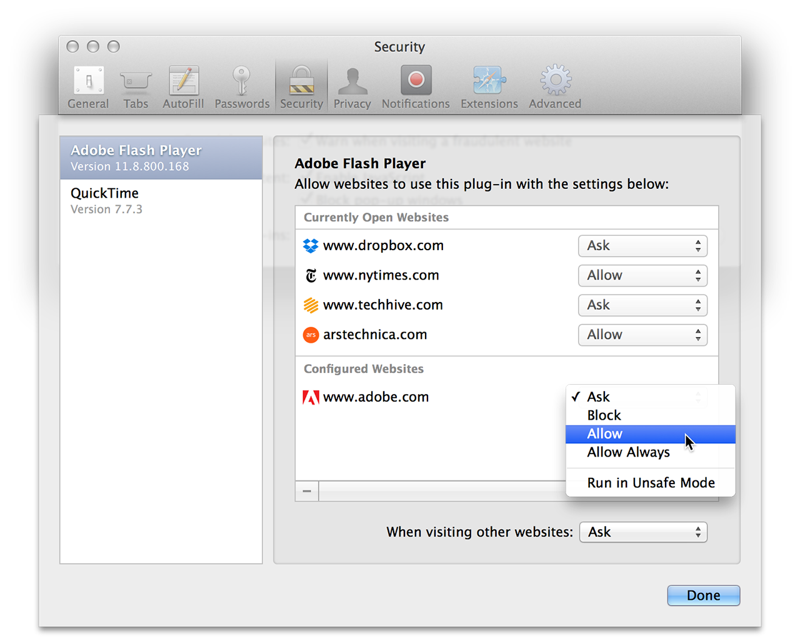This screenshot has height=638, width=800.
Task: Click the red close window button
Action: point(72,46)
